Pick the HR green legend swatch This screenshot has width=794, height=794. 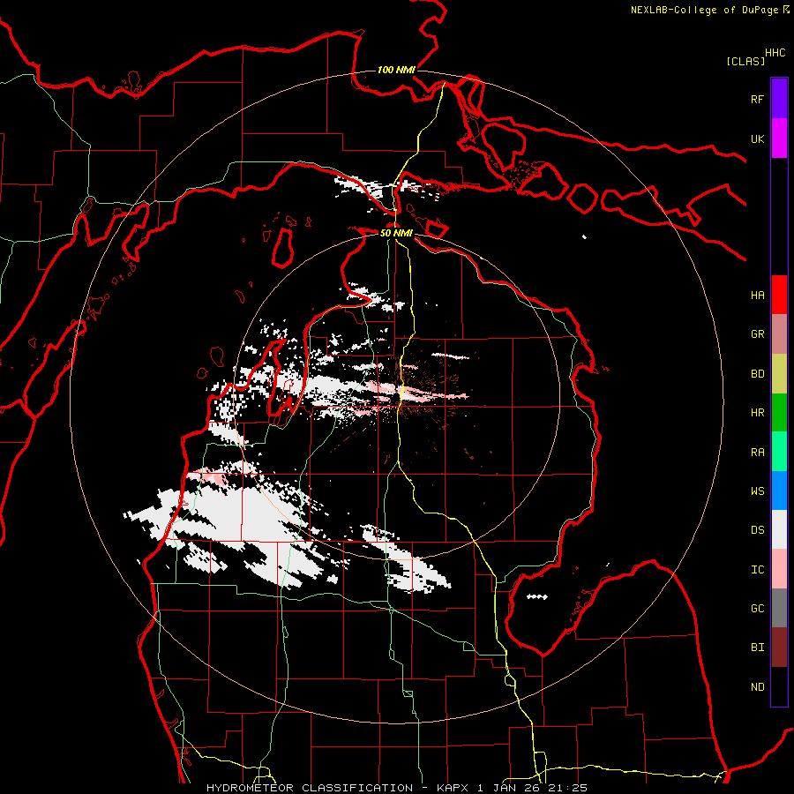point(779,413)
